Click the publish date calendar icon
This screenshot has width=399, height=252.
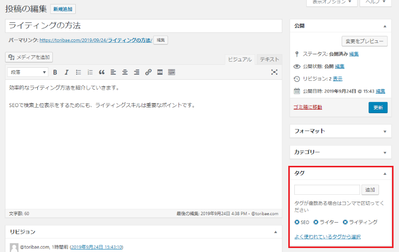tap(297, 91)
